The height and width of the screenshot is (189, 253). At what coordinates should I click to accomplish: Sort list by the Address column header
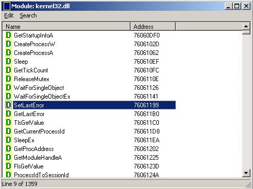click(153, 27)
